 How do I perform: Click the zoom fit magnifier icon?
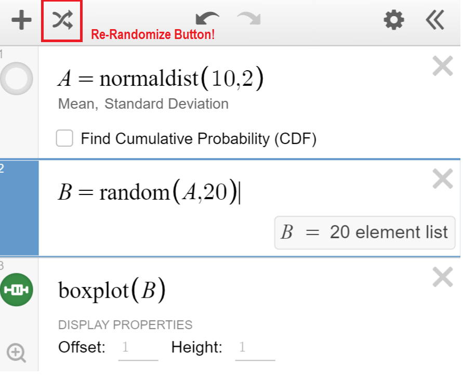pyautogui.click(x=16, y=353)
